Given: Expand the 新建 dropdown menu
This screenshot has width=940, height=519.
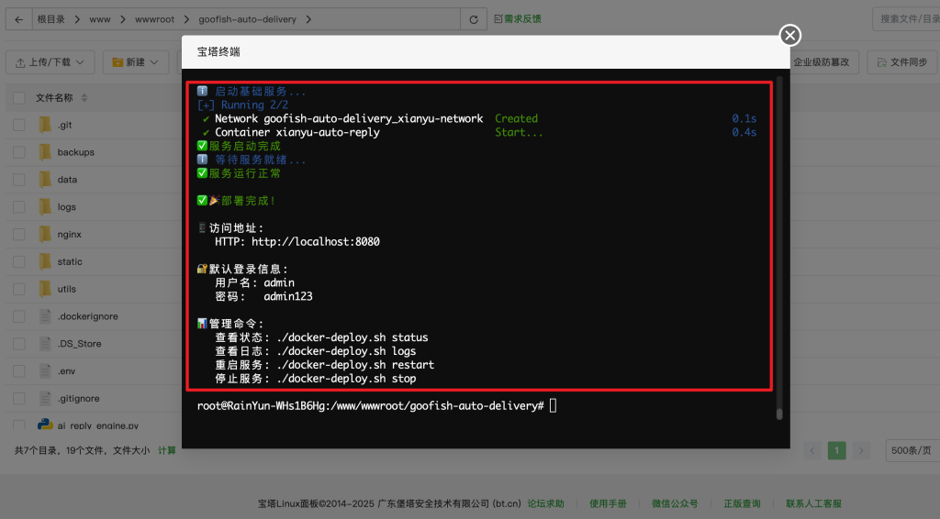Looking at the screenshot, I should (134, 62).
